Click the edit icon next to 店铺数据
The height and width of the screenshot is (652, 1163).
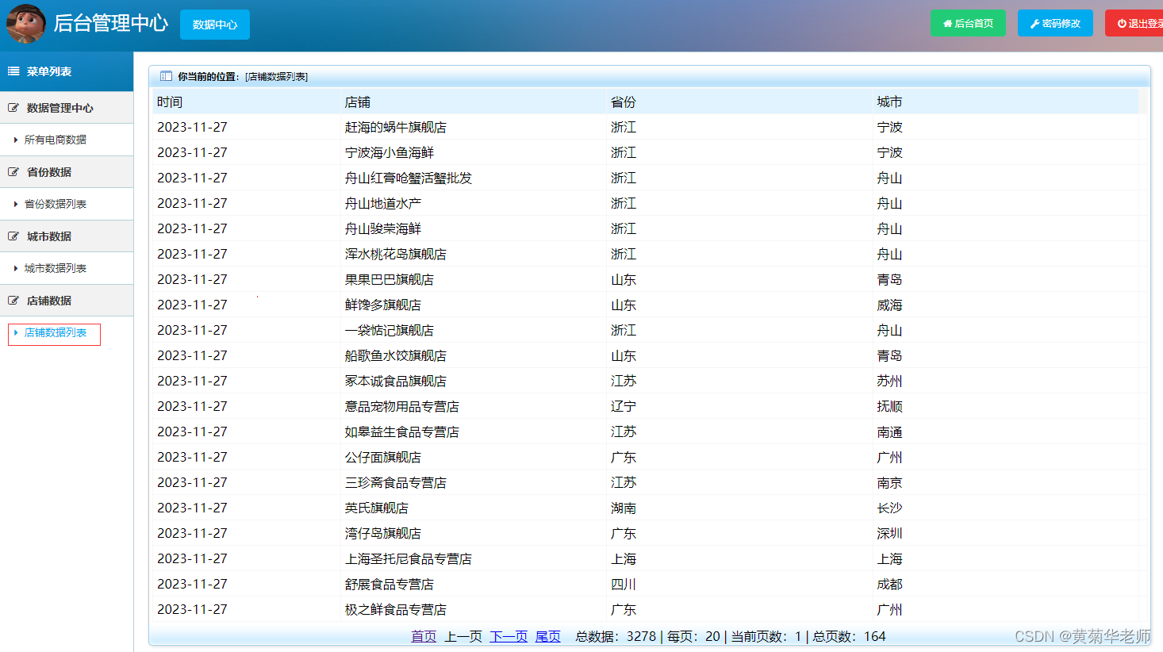[13, 300]
